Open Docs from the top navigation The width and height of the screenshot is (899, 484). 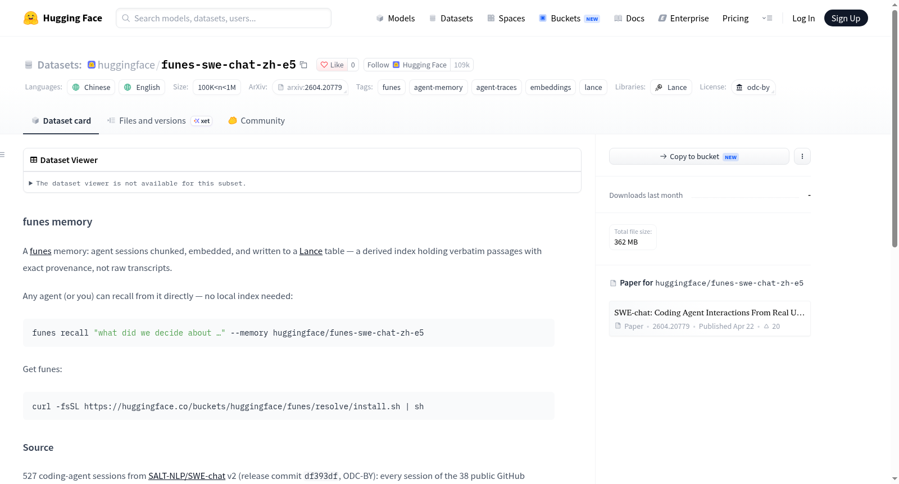point(629,18)
